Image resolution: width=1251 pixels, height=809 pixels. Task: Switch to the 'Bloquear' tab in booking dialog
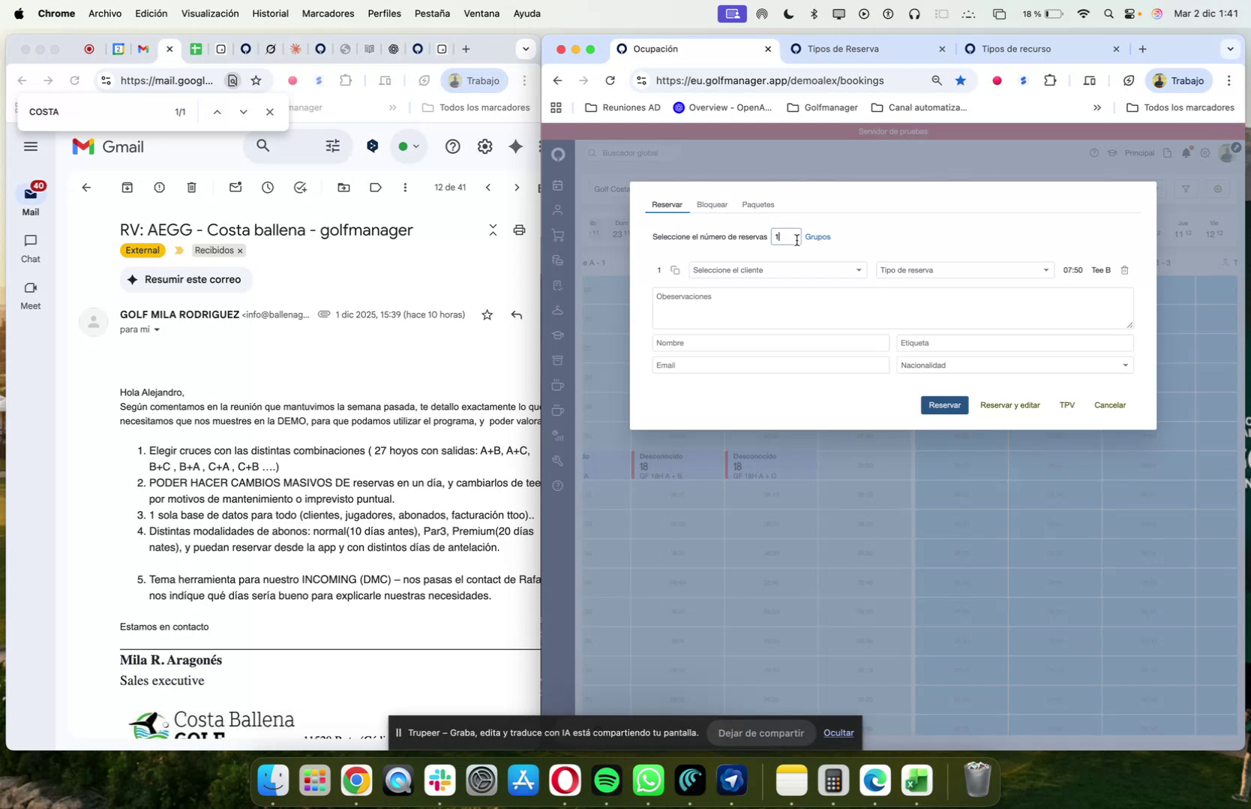point(711,204)
